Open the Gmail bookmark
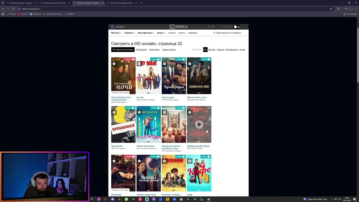The image size is (359, 202). click(12, 14)
